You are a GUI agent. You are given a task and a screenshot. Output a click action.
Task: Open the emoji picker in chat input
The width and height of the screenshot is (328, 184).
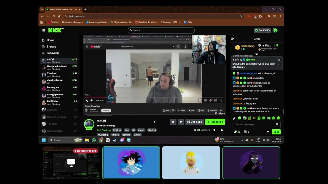click(277, 124)
